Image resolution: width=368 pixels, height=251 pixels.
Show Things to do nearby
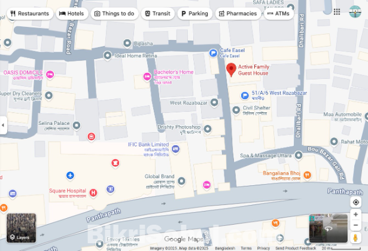(114, 14)
